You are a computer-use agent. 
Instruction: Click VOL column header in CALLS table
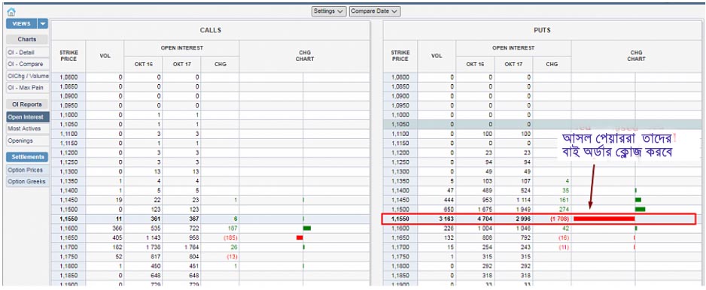[x=105, y=56]
